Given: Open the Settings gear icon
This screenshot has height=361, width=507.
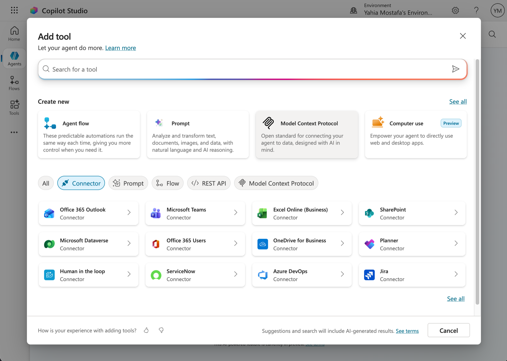Looking at the screenshot, I should (x=455, y=10).
